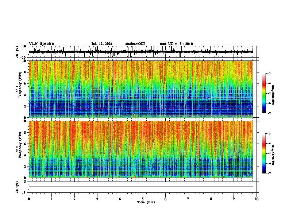This screenshot has width=289, height=223.
Task: Select the date text "Jul 12, 2024"
Action: click(x=102, y=44)
